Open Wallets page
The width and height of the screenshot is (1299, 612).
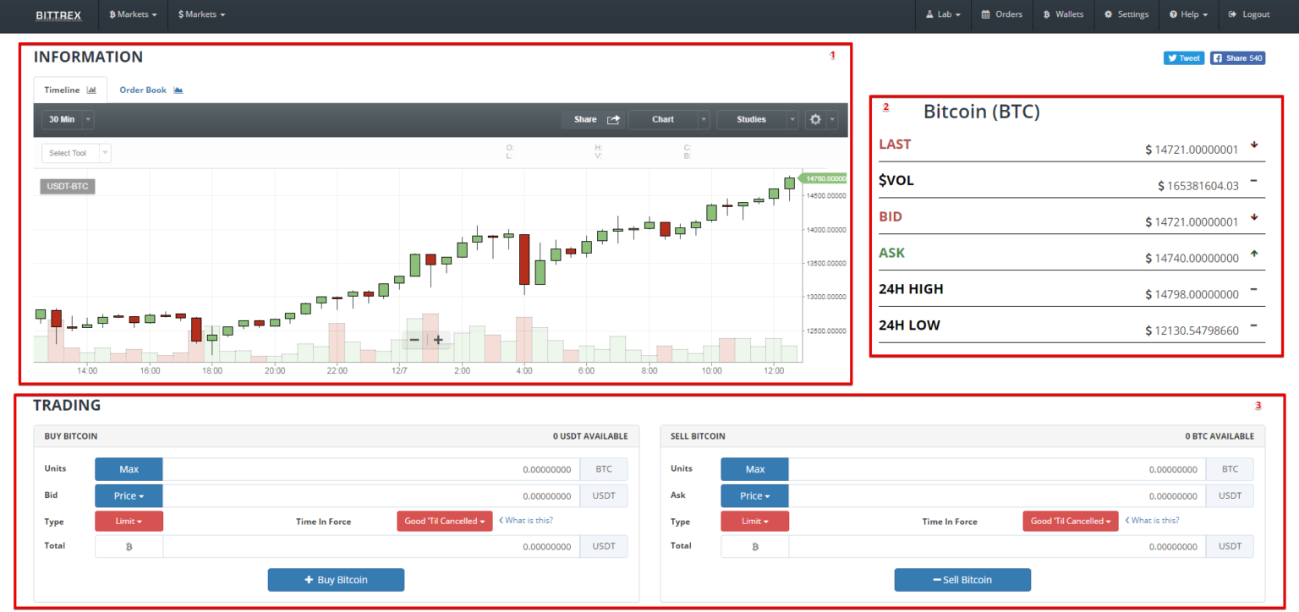click(1063, 14)
